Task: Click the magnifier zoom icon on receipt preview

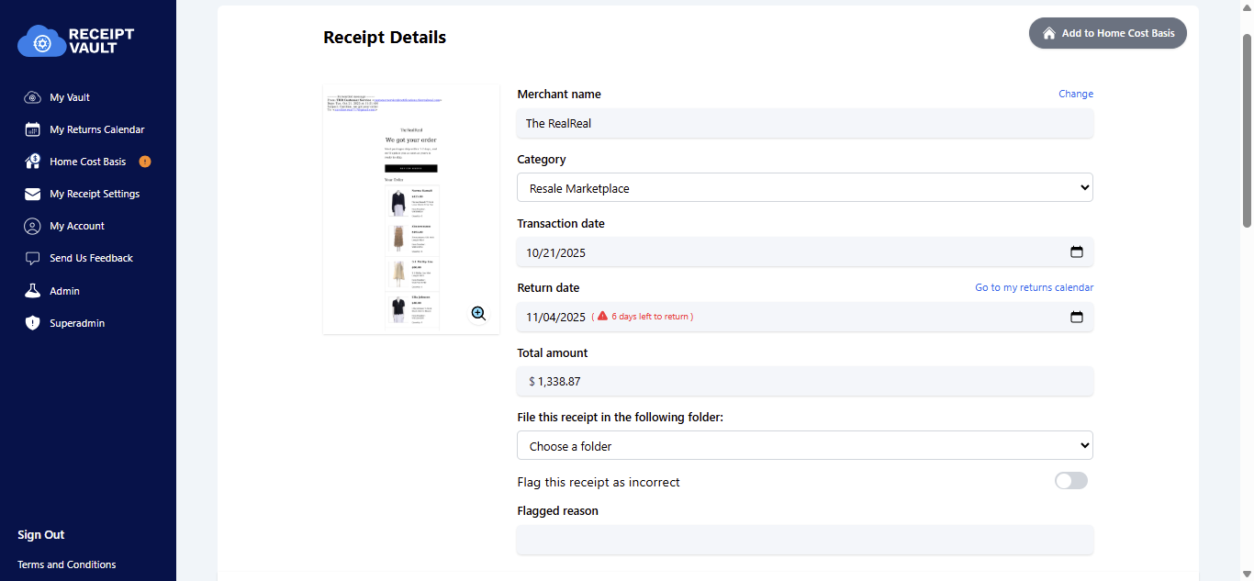Action: [x=478, y=314]
